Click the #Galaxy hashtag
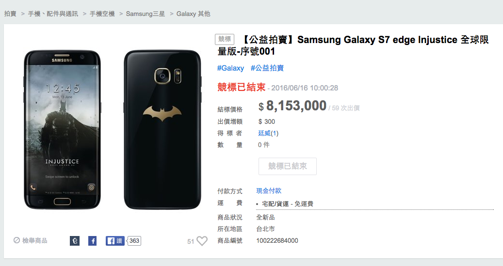Viewport: 503px width, 266px height. (230, 68)
